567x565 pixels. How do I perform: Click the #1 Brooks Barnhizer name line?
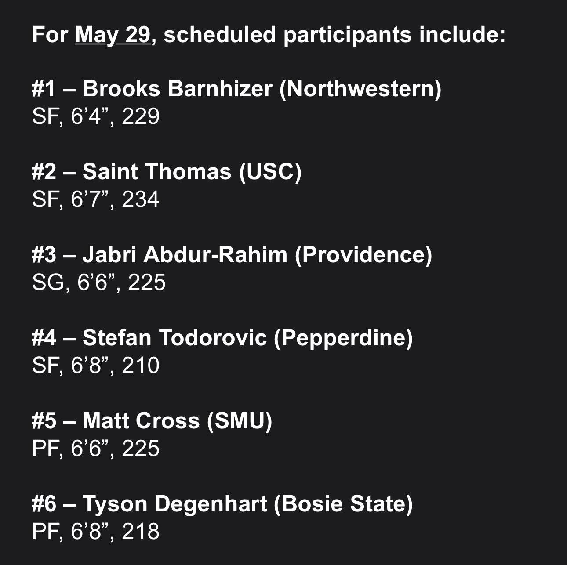coord(236,89)
